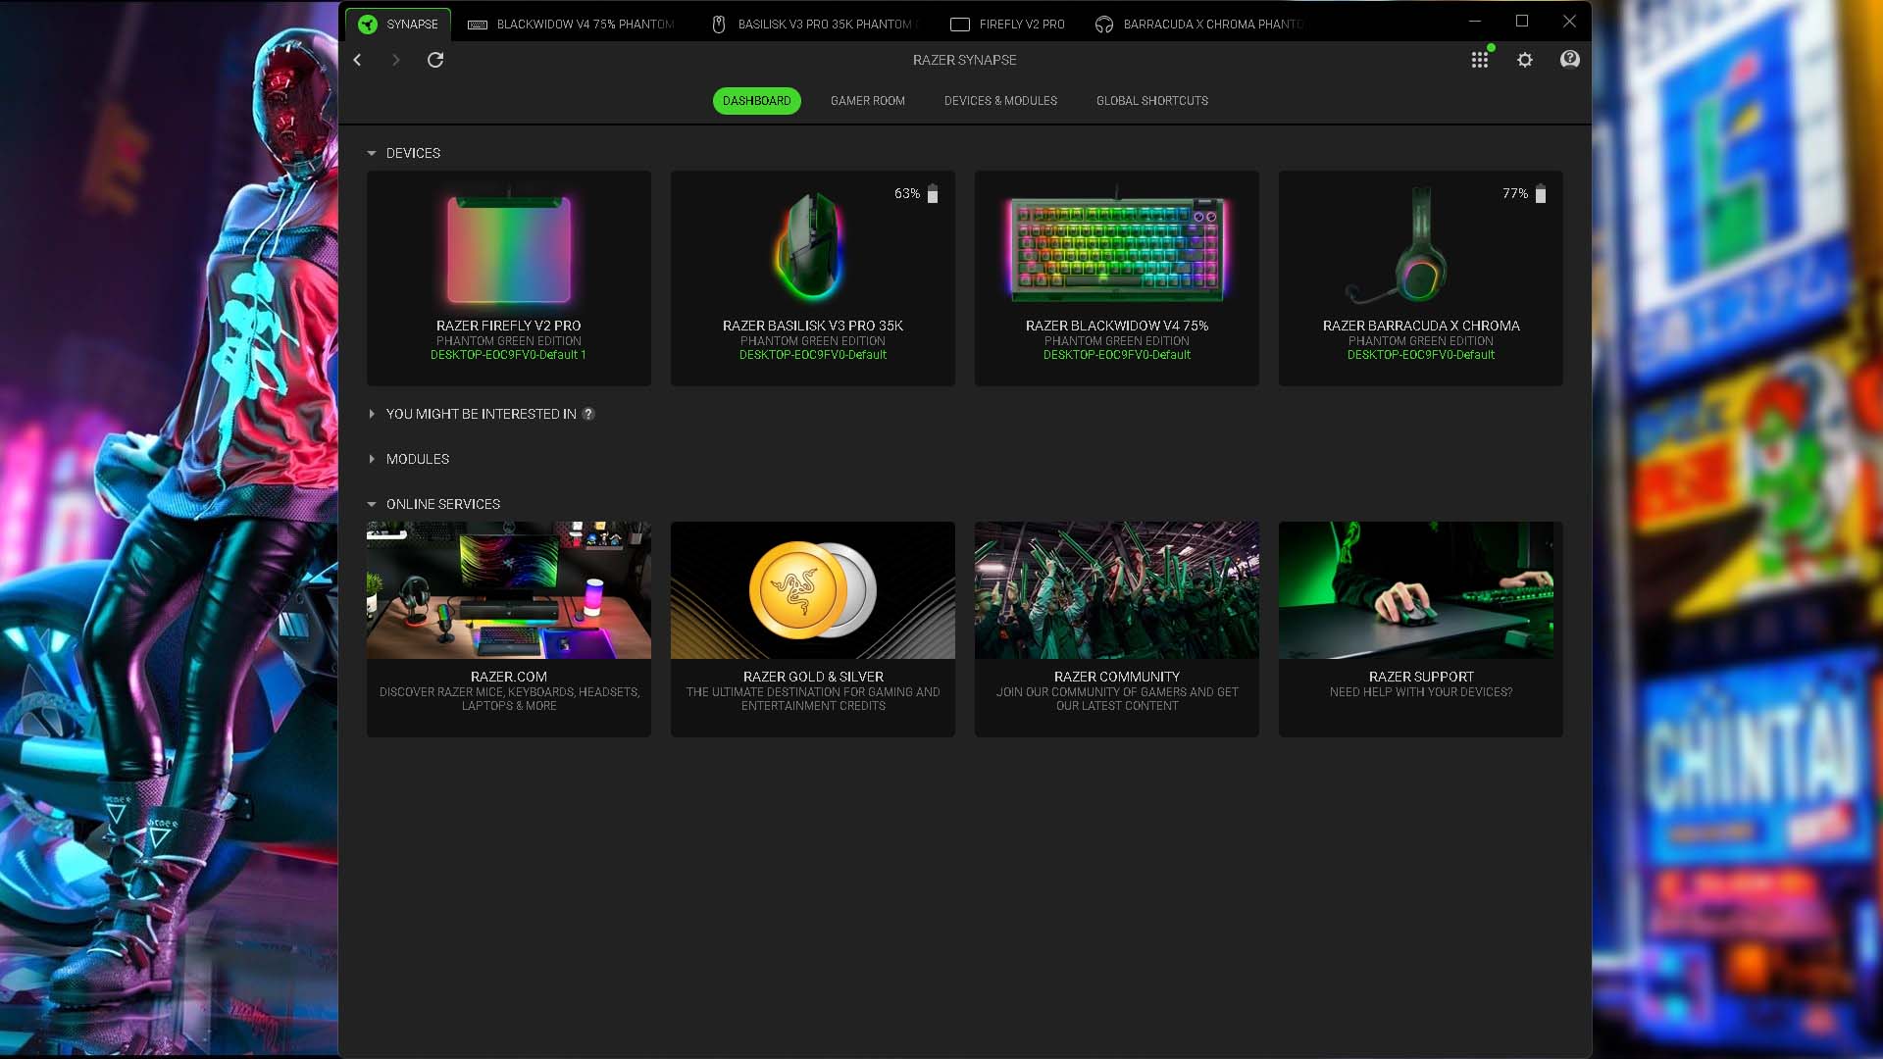Viewport: 1883px width, 1059px height.
Task: Open the Firefly V2 Pro window tab
Action: [1008, 25]
